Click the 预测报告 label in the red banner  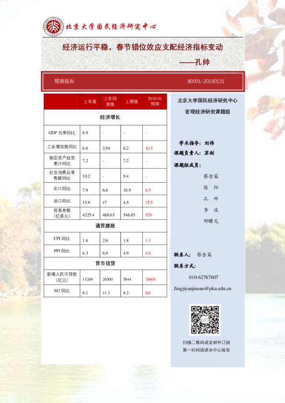64,81
